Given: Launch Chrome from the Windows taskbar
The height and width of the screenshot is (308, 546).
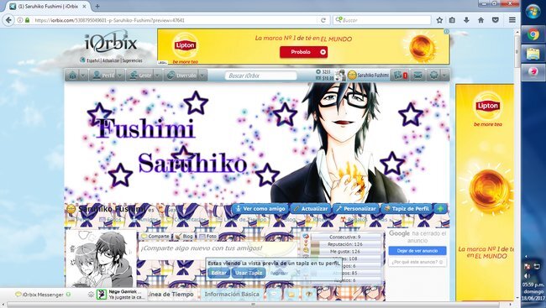Looking at the screenshot, I should pyautogui.click(x=533, y=34).
